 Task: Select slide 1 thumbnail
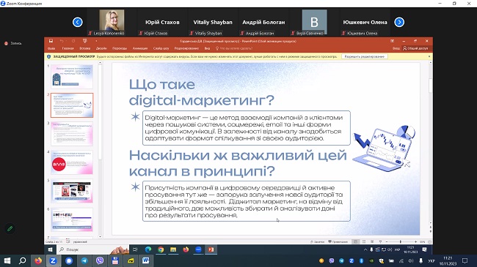72,76
